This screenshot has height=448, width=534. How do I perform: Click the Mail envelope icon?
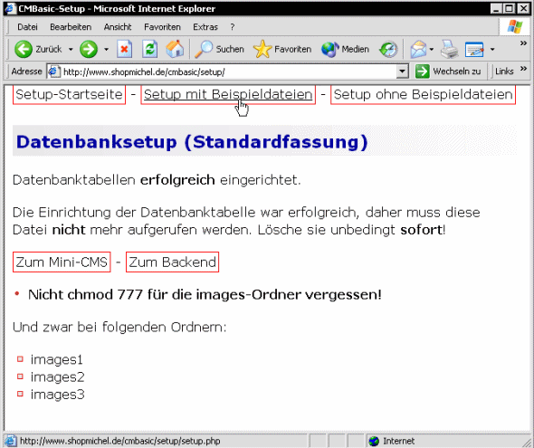click(418, 50)
